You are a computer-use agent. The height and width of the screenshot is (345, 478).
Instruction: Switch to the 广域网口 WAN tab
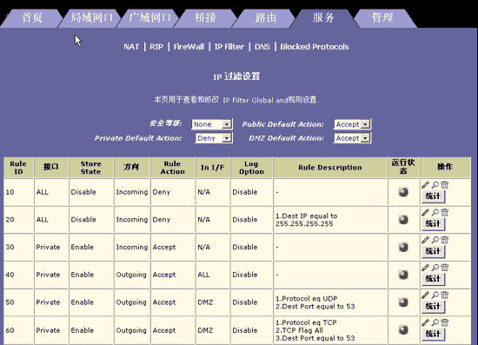tap(149, 18)
